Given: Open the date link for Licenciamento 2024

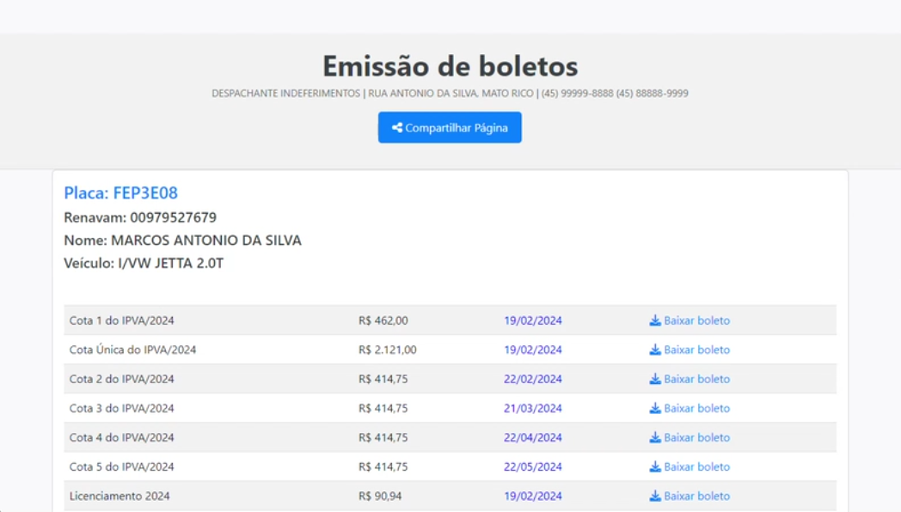Looking at the screenshot, I should 533,495.
